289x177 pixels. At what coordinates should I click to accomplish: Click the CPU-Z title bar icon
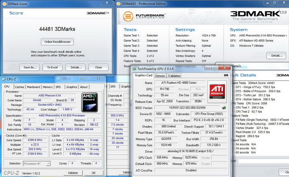click(4, 79)
